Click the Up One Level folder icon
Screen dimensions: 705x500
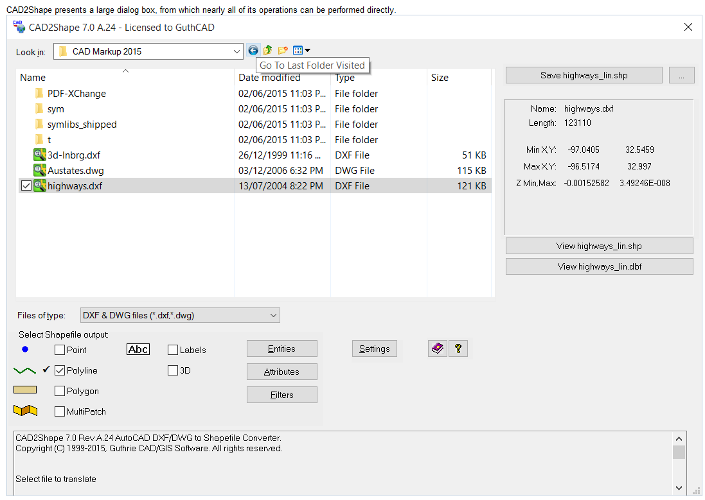click(268, 51)
